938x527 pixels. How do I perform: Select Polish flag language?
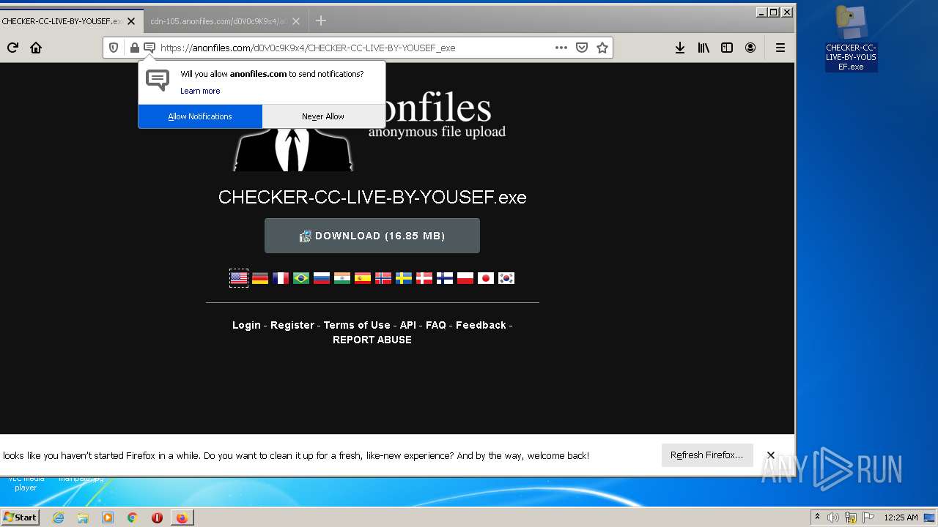pos(465,278)
